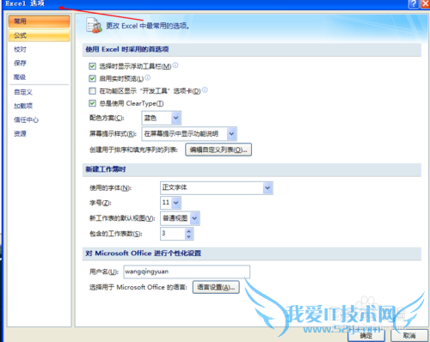Click the dialog help question-mark button
Viewport: 430px width, 342px height.
414,3
